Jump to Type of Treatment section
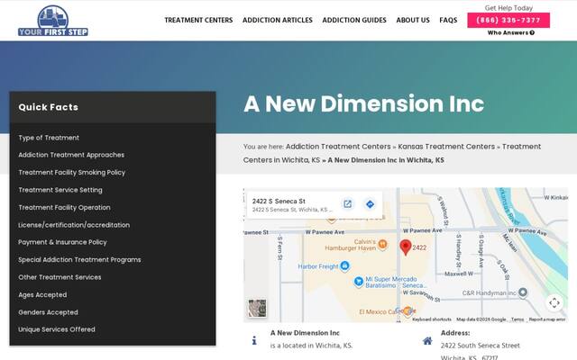The width and height of the screenshot is (577, 360). (x=49, y=138)
